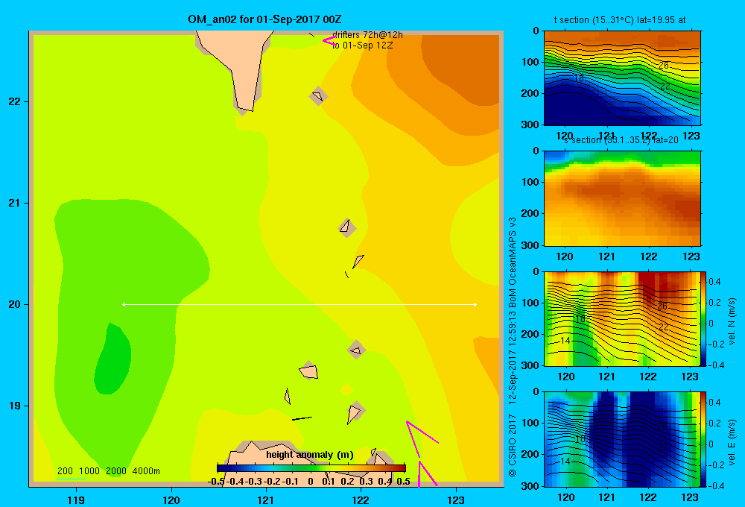
Task: Click longitude label 120 under the main map
Action: tap(171, 500)
